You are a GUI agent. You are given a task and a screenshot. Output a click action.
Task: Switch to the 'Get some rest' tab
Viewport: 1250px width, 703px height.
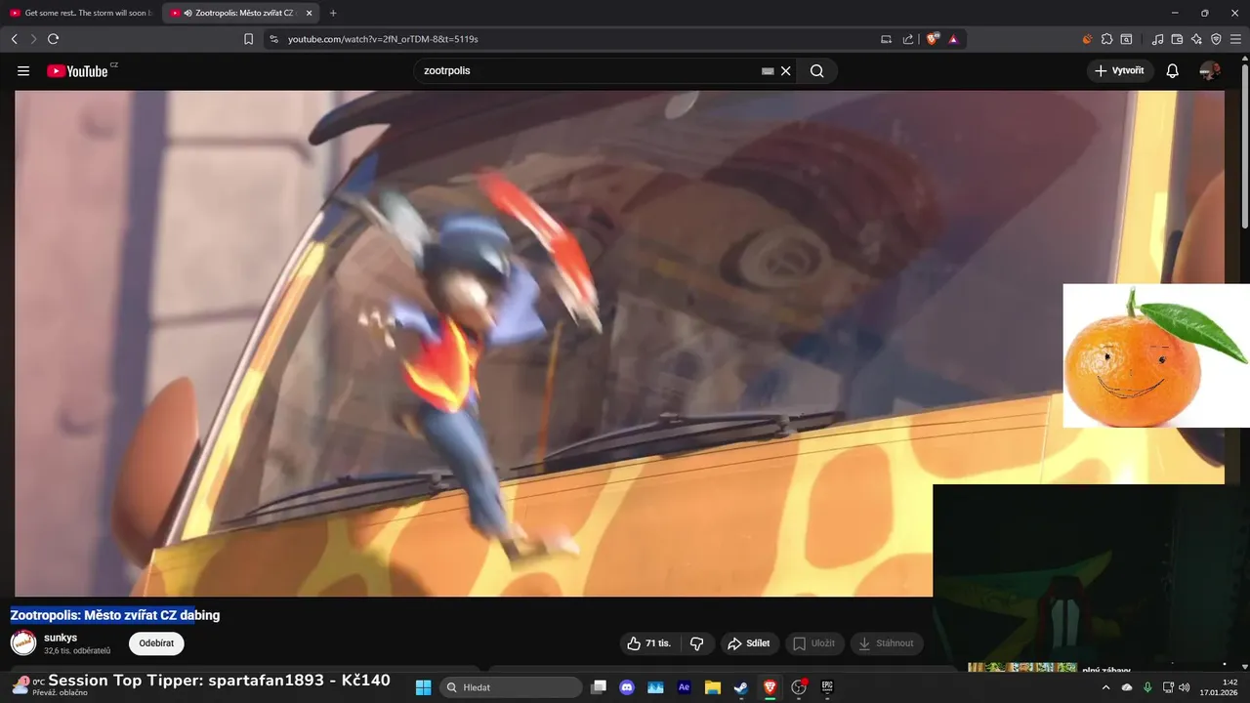click(81, 13)
